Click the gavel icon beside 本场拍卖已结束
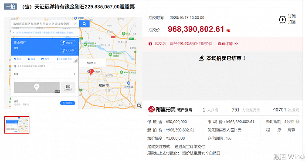This screenshot has width=305, height=161. tap(202, 58)
